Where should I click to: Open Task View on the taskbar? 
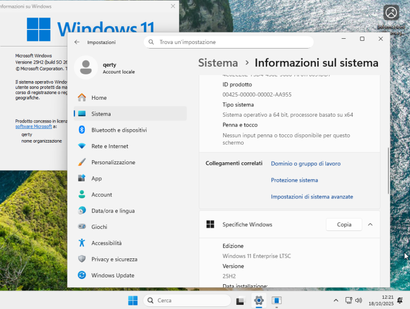tap(241, 300)
